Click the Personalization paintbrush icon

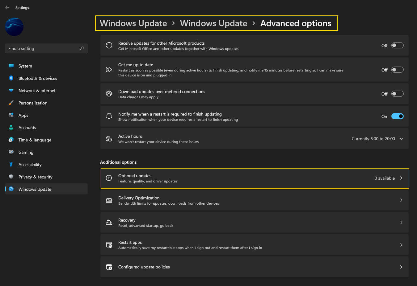tap(11, 103)
